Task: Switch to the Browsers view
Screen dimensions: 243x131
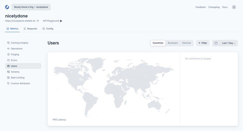Action: coord(173,43)
